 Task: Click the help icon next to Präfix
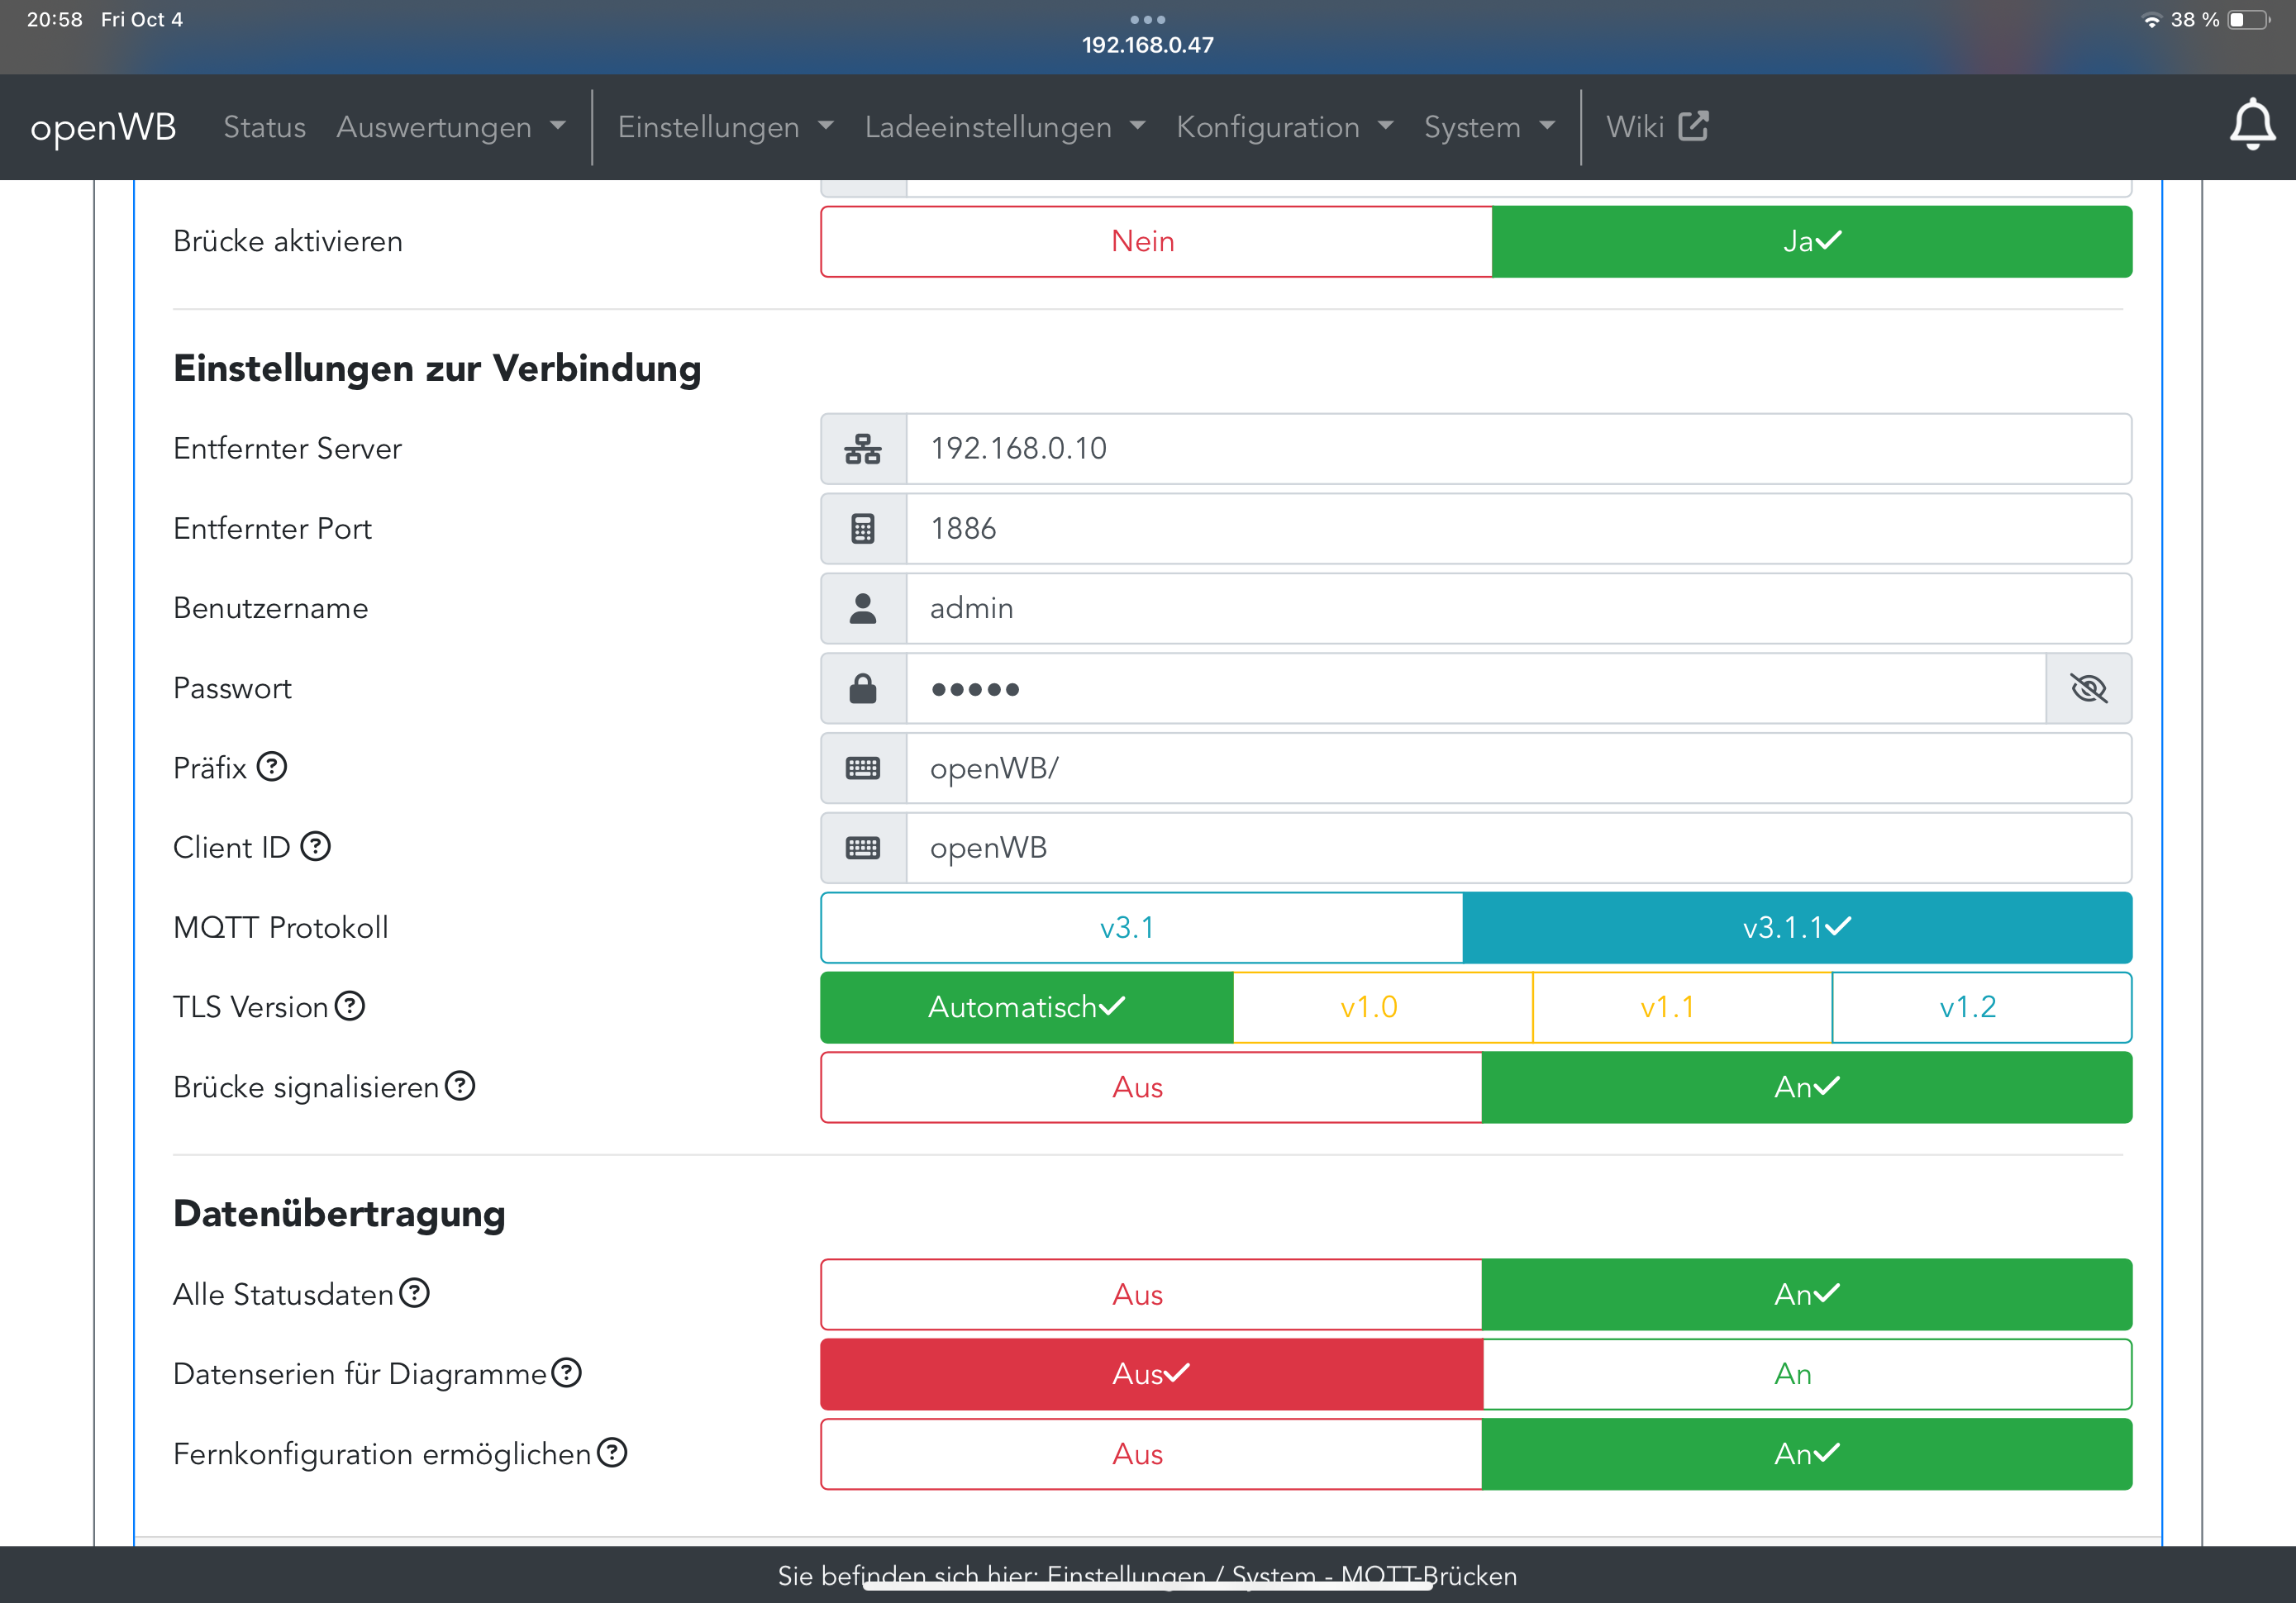[272, 767]
